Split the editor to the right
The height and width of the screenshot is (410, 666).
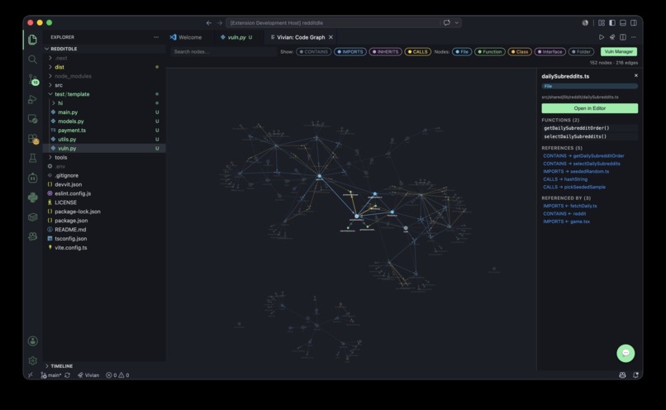click(623, 37)
